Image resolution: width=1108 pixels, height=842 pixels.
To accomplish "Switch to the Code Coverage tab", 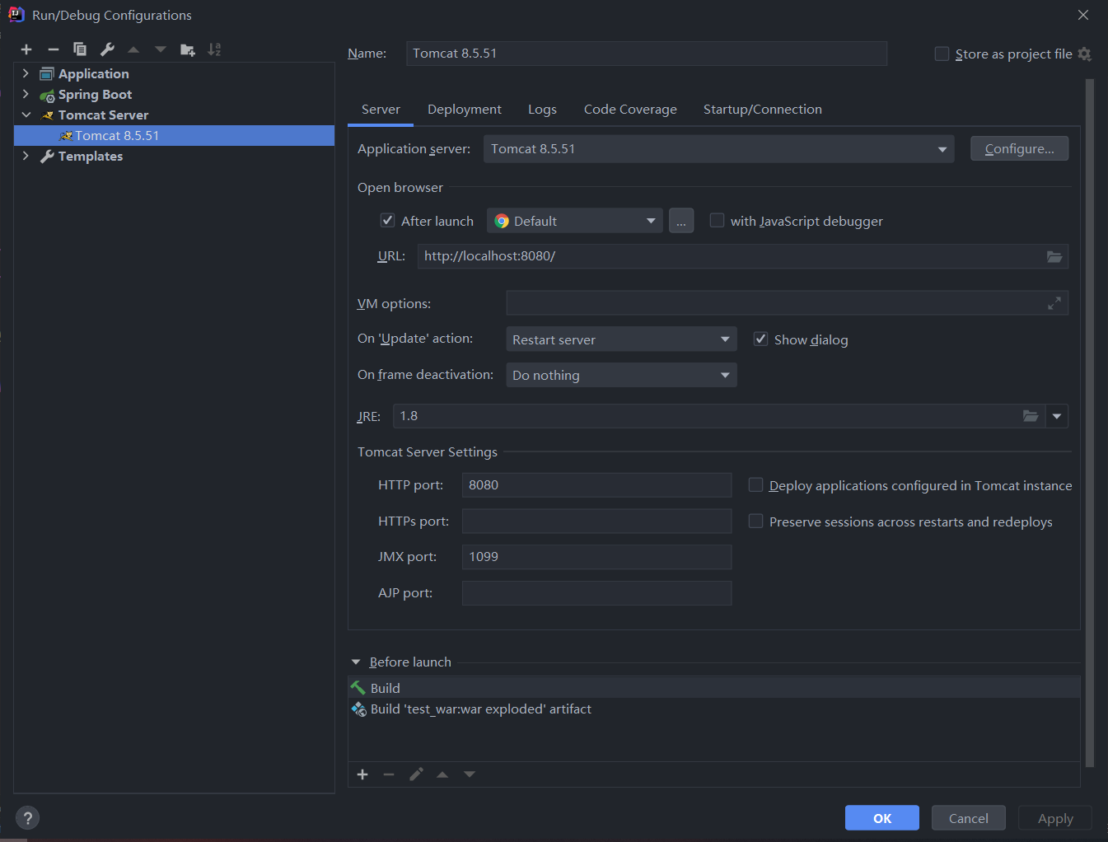I will pyautogui.click(x=630, y=110).
